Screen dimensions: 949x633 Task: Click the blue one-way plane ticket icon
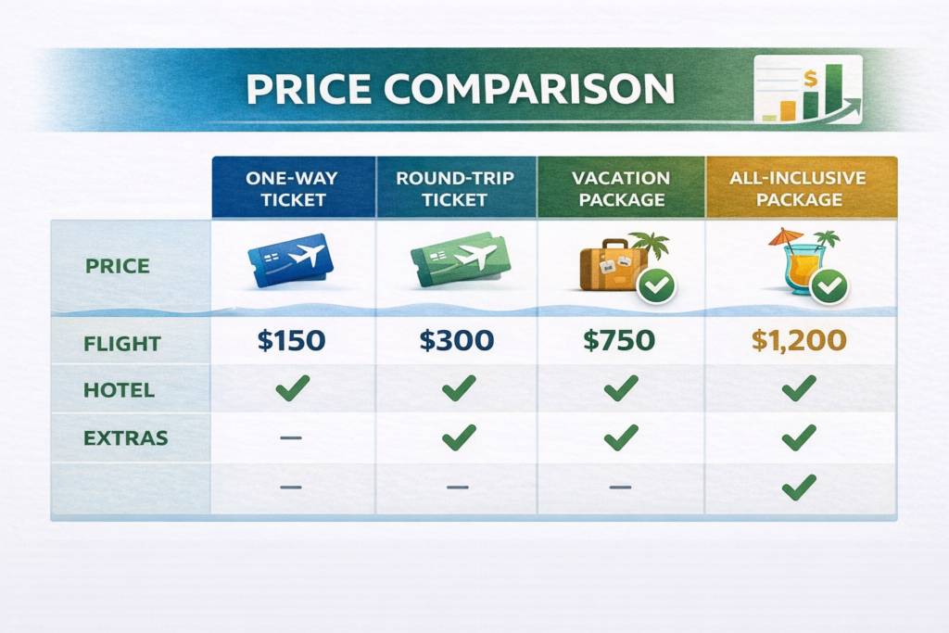[287, 259]
